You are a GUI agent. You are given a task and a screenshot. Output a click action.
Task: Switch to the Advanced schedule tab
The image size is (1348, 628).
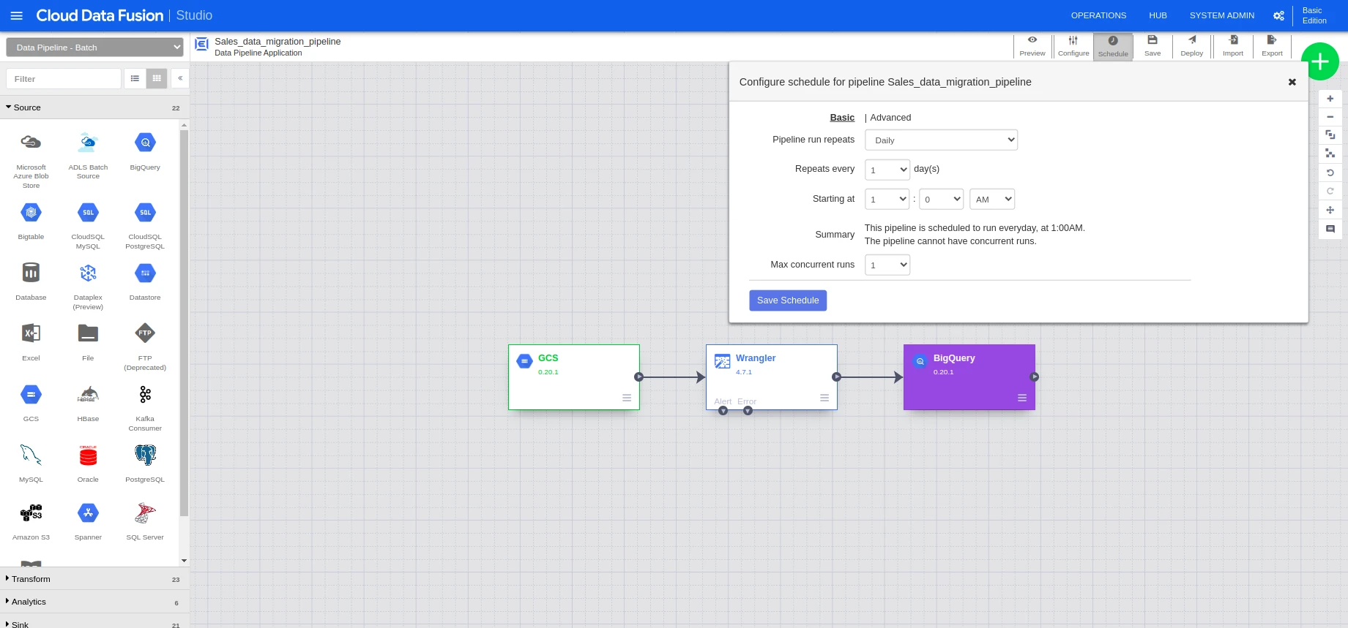pyautogui.click(x=890, y=118)
